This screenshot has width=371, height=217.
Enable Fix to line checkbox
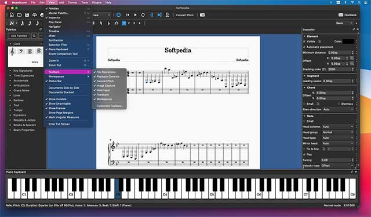304,149
